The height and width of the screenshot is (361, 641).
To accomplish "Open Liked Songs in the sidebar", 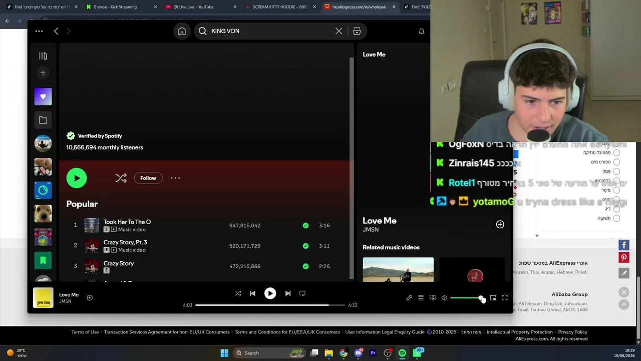I will pyautogui.click(x=43, y=97).
